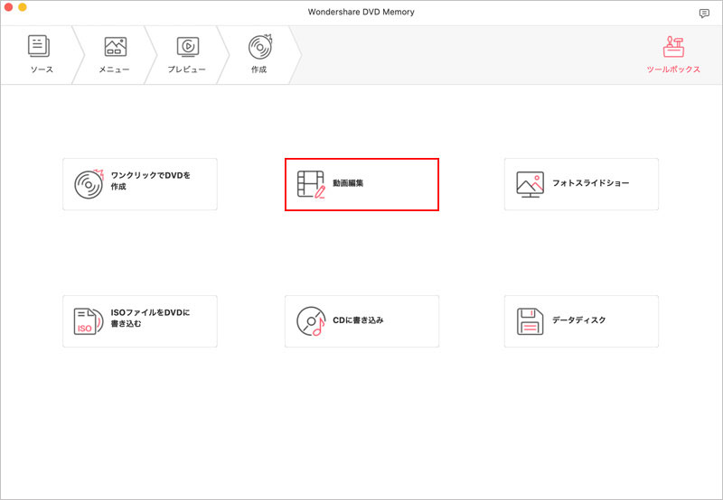
Task: Choose 動画編集 label
Action: click(x=348, y=183)
